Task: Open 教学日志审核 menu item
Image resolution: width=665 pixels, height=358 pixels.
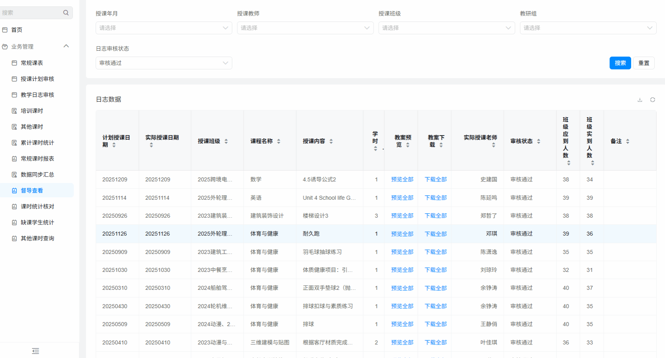Action: coord(37,95)
